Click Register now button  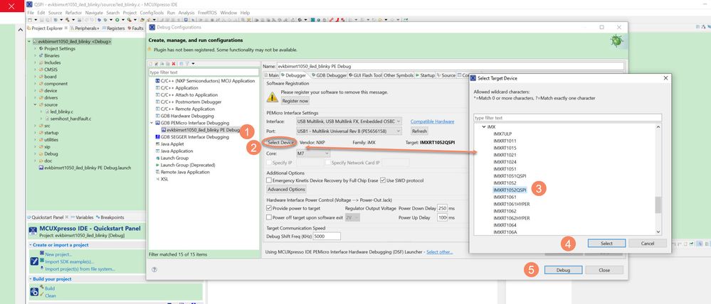(295, 101)
